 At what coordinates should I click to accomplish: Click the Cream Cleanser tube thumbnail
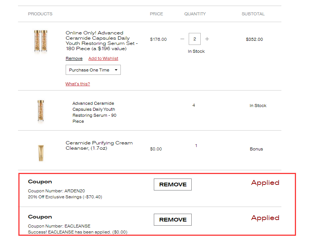(x=41, y=153)
